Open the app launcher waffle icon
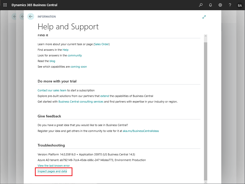 coord(5,5)
